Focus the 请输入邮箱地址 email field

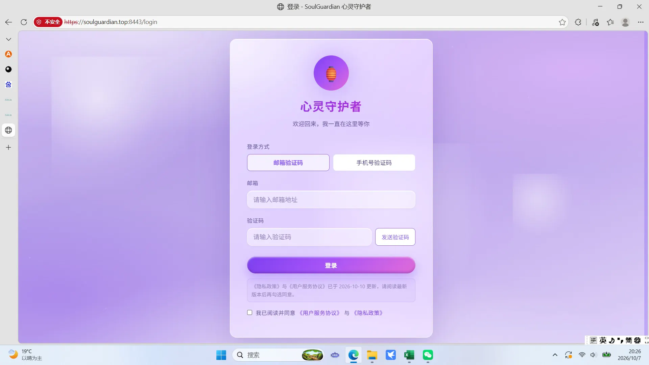331,200
